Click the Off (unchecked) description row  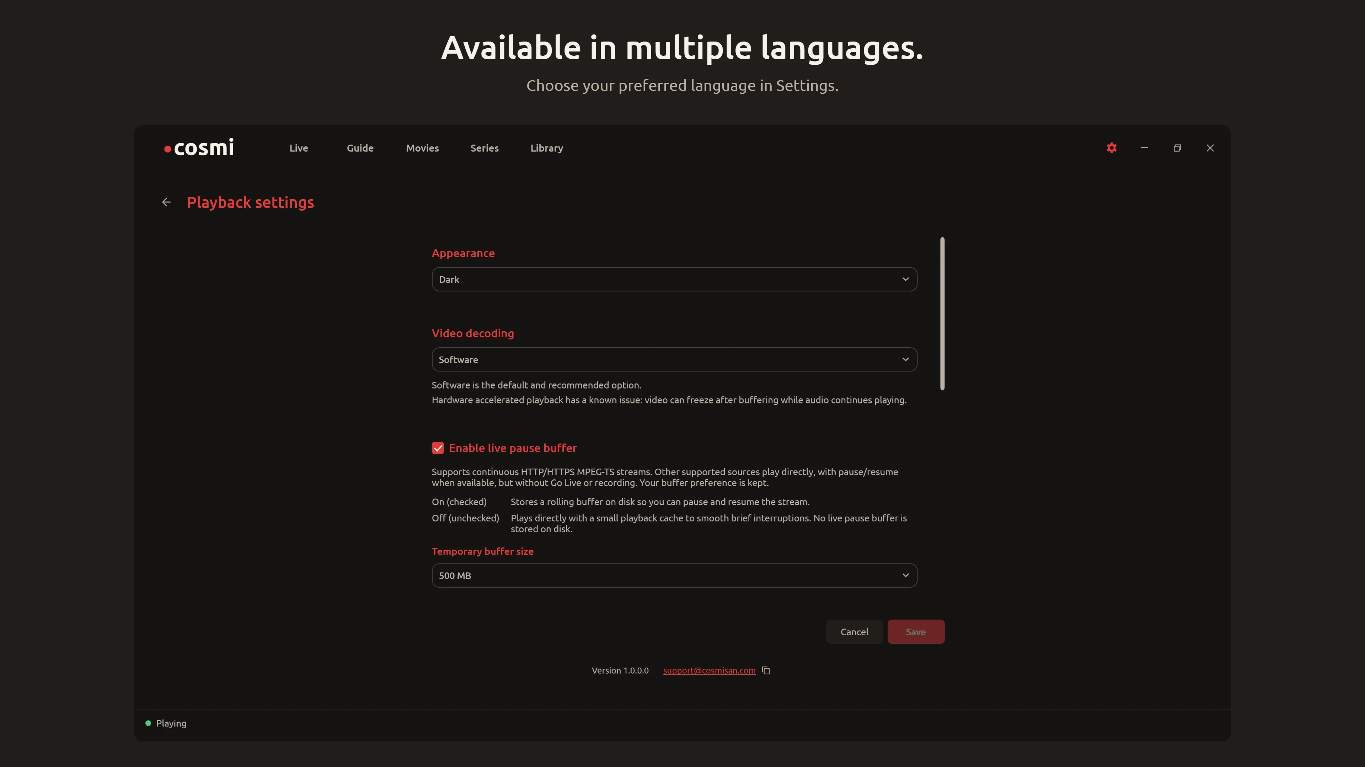tap(669, 523)
